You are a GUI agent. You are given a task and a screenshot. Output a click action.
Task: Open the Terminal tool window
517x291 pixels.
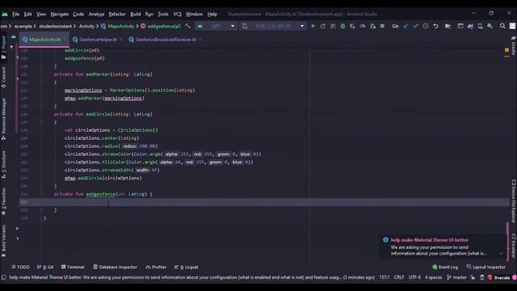click(x=73, y=267)
